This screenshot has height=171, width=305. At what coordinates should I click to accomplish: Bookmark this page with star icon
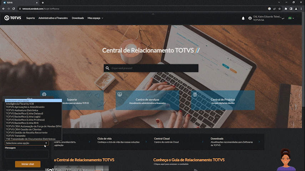[280, 9]
